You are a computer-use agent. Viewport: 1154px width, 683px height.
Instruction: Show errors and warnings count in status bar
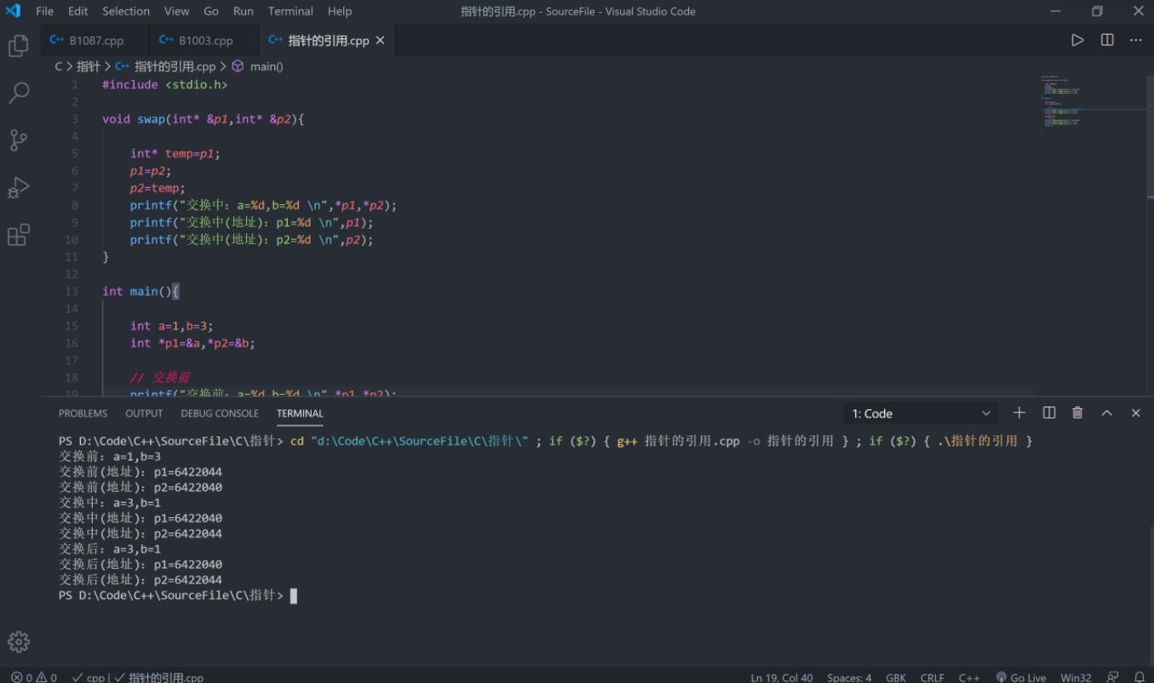pos(34,677)
